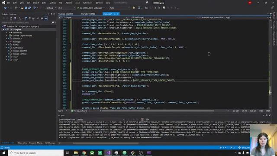This screenshot has width=277, height=156.
Task: Click the Save toolbar icon
Action: click(x=26, y=8)
